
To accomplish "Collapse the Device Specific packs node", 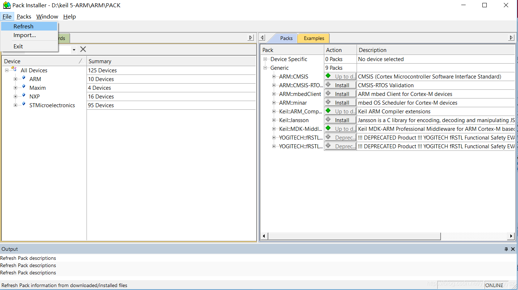I will pos(265,59).
